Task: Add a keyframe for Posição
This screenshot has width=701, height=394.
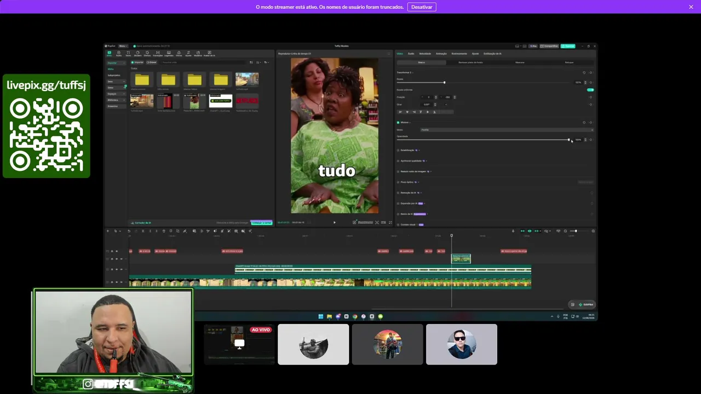Action: [x=590, y=97]
